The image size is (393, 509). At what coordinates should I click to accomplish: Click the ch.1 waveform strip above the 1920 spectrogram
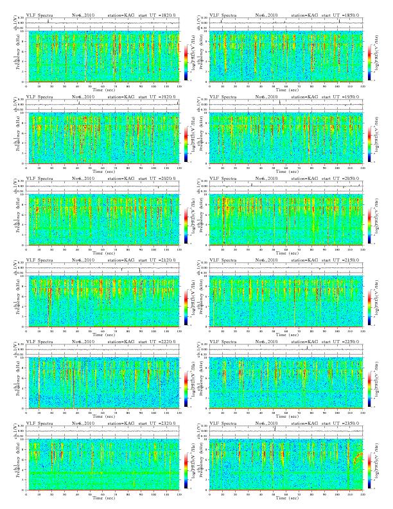point(103,105)
